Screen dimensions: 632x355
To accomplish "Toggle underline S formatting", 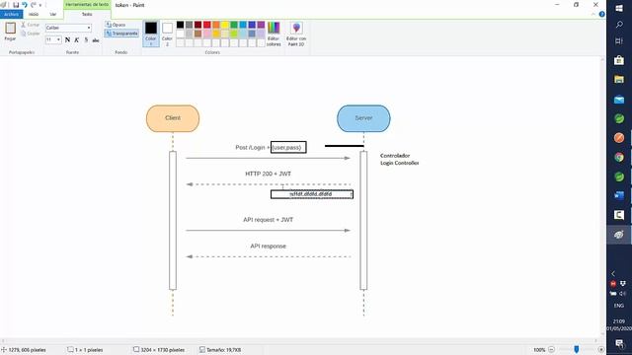I will (x=86, y=39).
